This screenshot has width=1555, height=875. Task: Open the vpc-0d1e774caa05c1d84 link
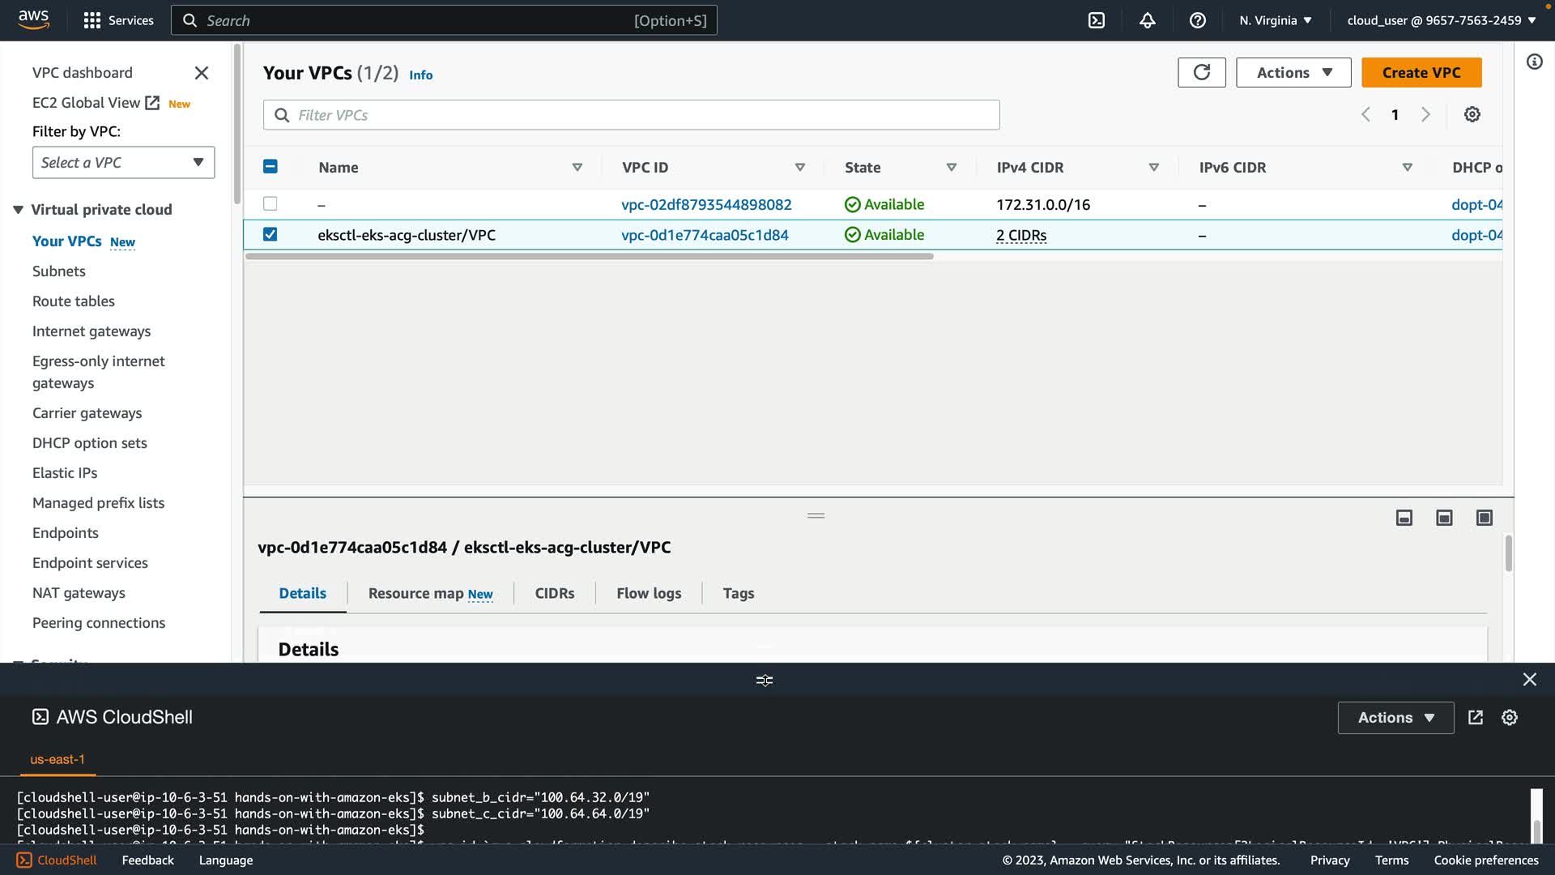point(704,235)
